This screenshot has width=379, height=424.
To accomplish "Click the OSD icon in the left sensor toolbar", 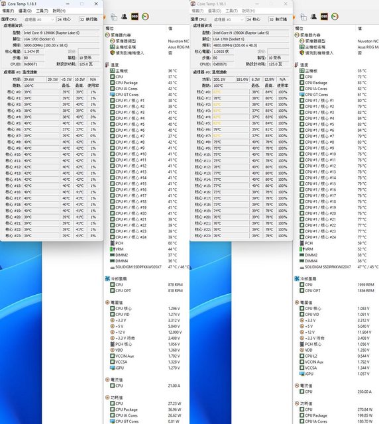I will click(x=135, y=17).
